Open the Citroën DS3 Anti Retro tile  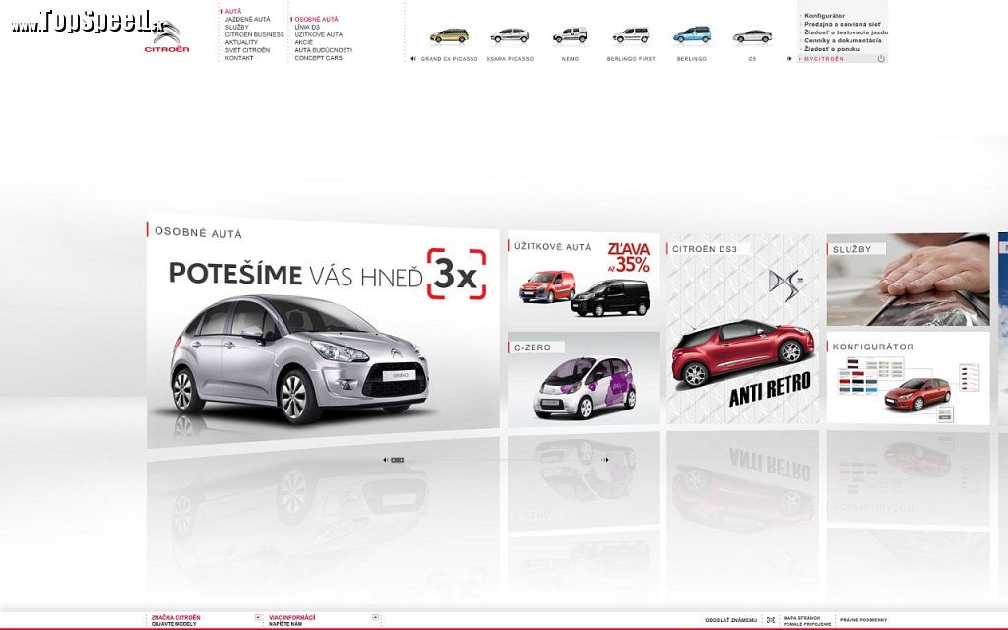[742, 329]
